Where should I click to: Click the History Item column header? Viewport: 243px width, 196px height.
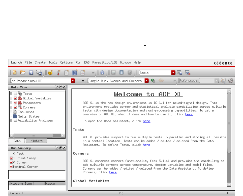(x=21, y=184)
